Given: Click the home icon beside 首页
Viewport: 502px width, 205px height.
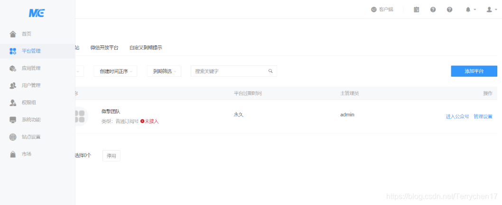Looking at the screenshot, I should [13, 34].
